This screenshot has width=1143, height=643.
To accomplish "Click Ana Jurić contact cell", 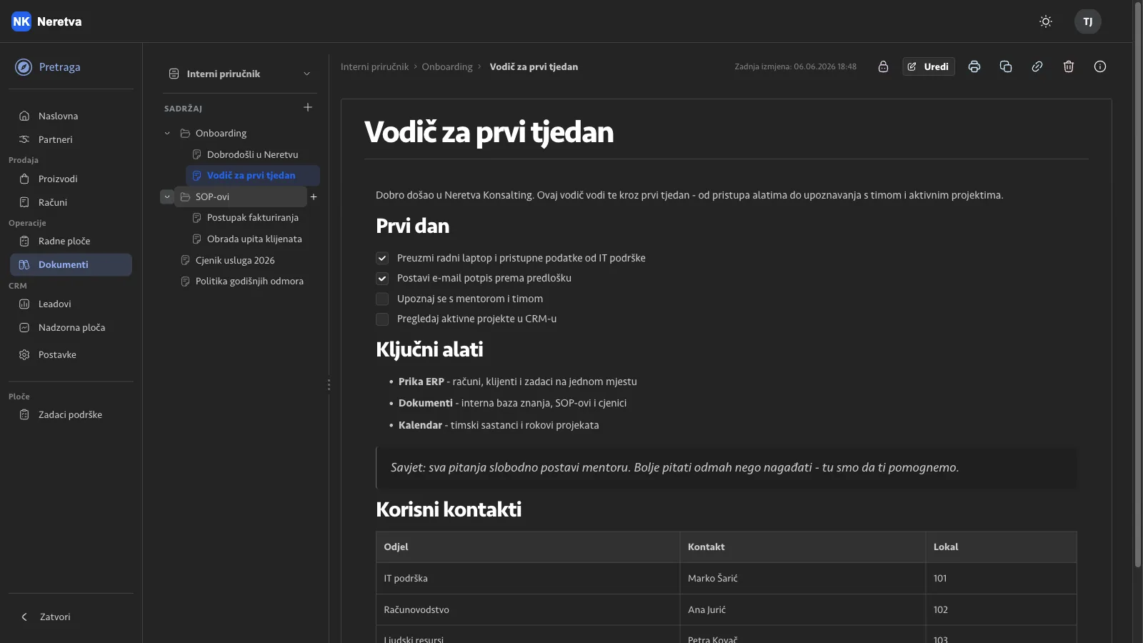I will pyautogui.click(x=802, y=609).
